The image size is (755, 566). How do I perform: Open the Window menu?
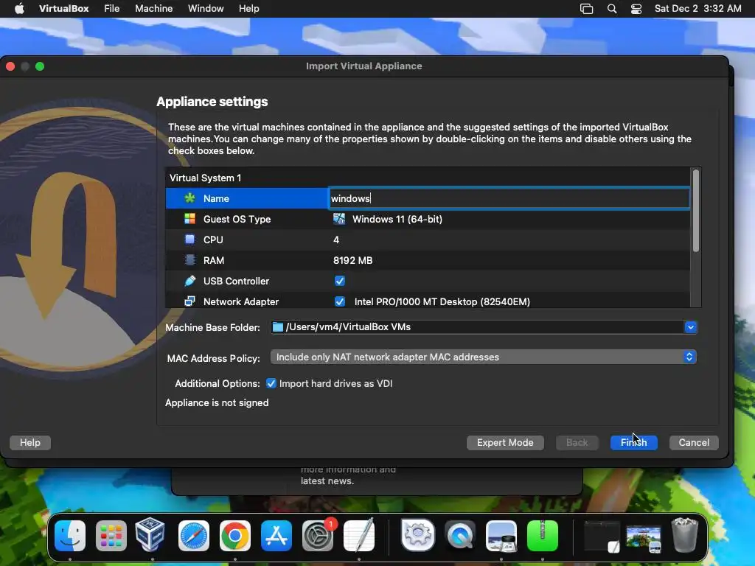tap(206, 9)
